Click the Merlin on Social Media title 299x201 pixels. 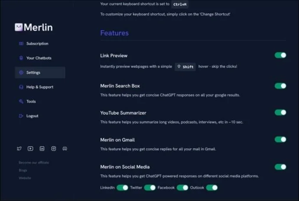click(125, 167)
